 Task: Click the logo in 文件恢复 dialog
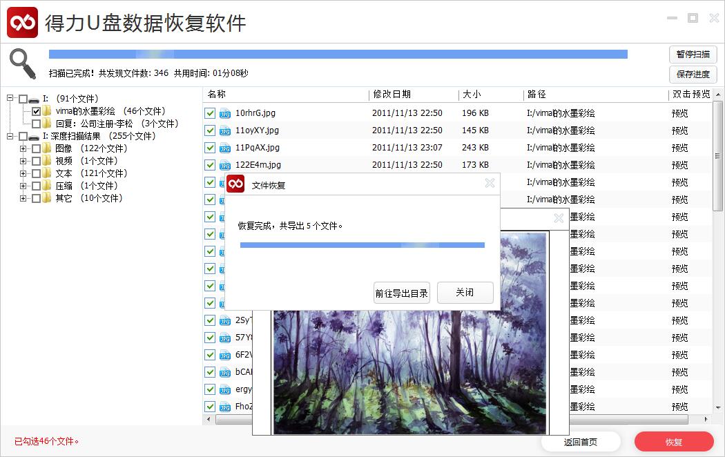pos(235,184)
